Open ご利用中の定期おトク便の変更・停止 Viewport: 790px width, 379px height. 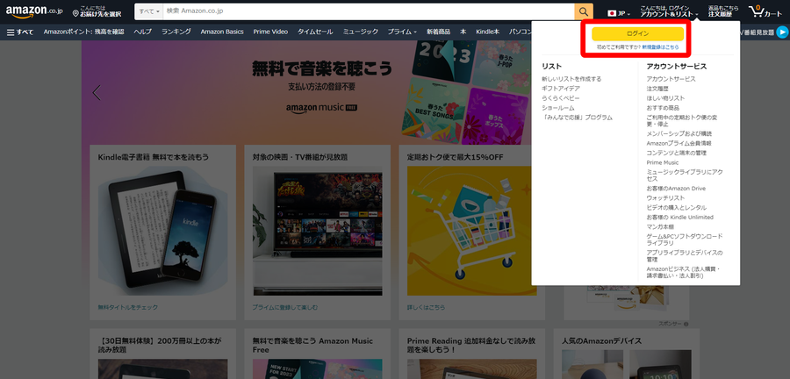[x=684, y=121]
